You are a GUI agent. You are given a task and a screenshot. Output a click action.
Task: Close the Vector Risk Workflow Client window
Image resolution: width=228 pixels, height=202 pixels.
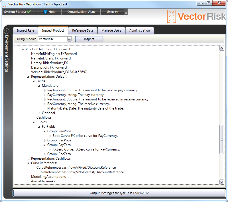[219, 3]
